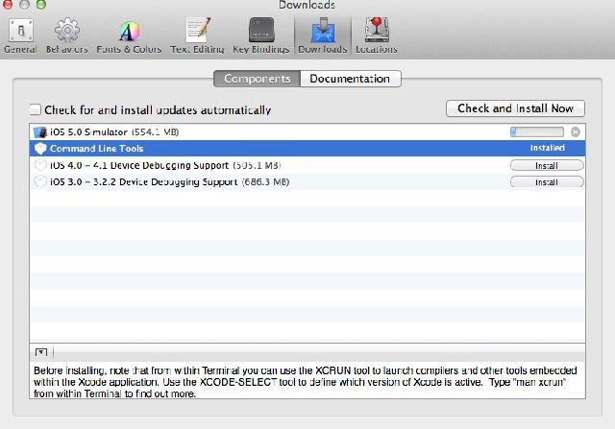The image size is (615, 429).
Task: Install iOS 4.0 – 4.1 Device Debugging Support
Action: click(546, 165)
